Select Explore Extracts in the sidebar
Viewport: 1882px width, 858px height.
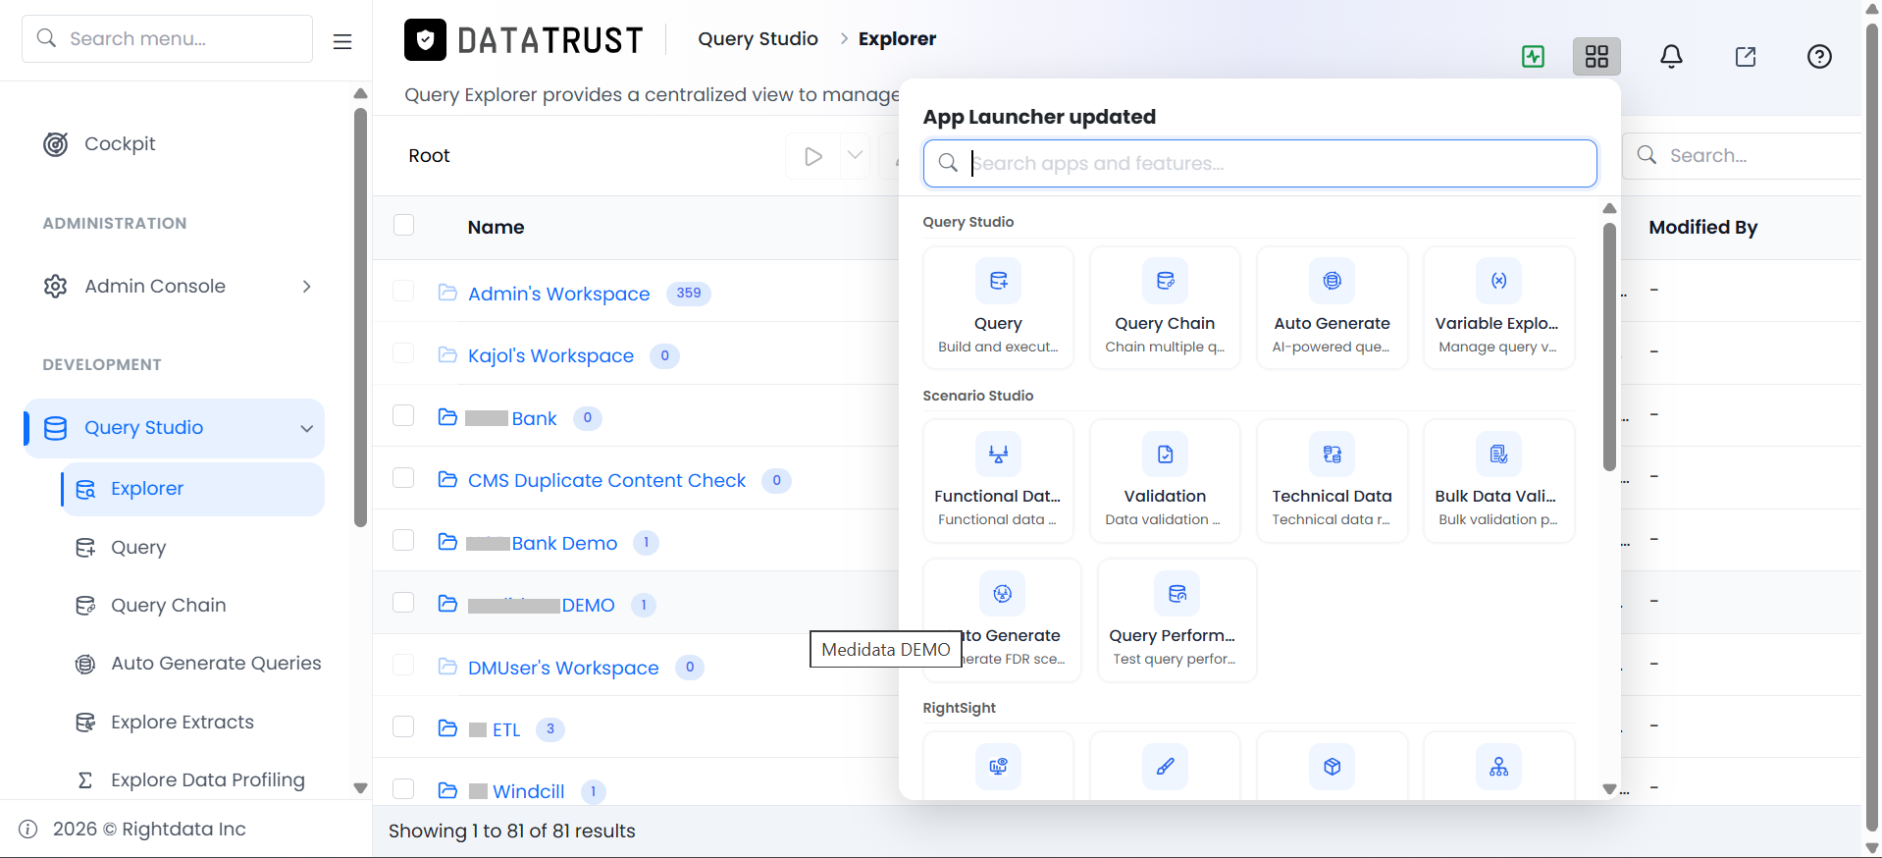[x=183, y=723]
